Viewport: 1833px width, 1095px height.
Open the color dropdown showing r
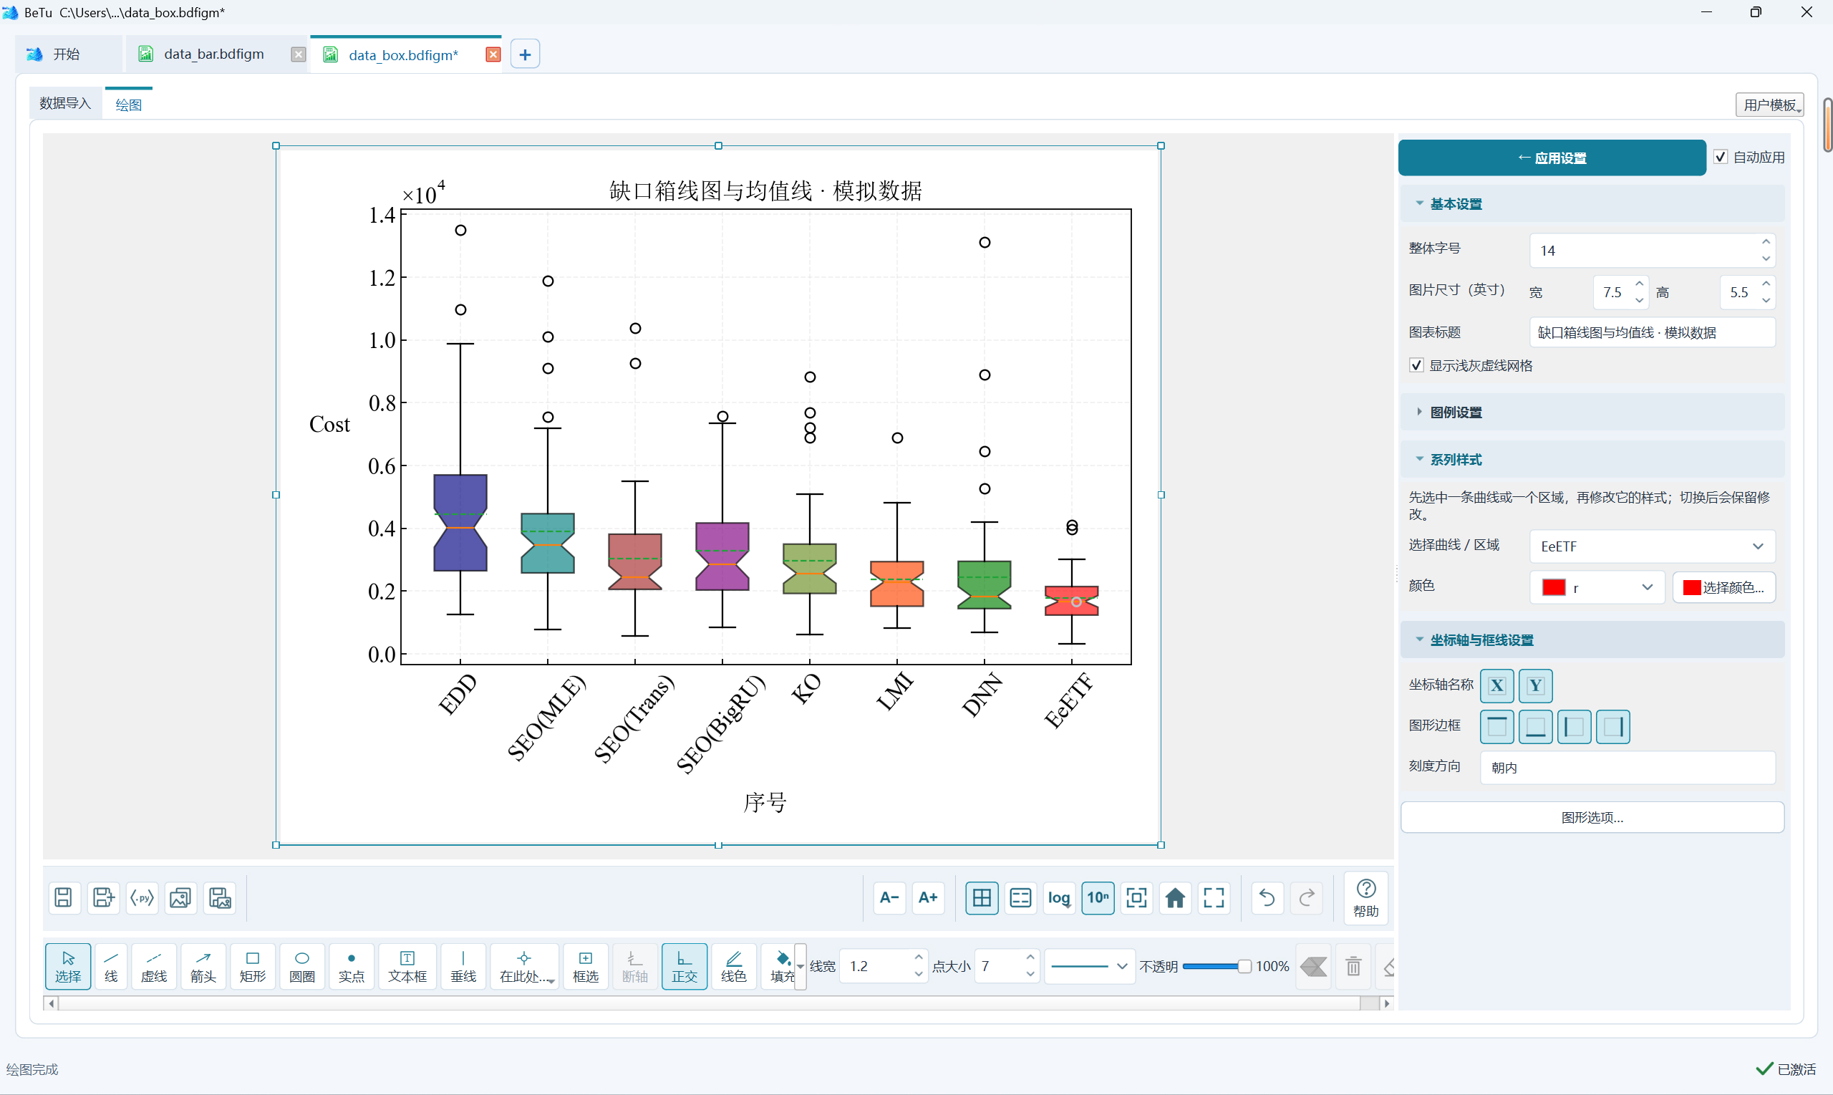pyautogui.click(x=1597, y=587)
